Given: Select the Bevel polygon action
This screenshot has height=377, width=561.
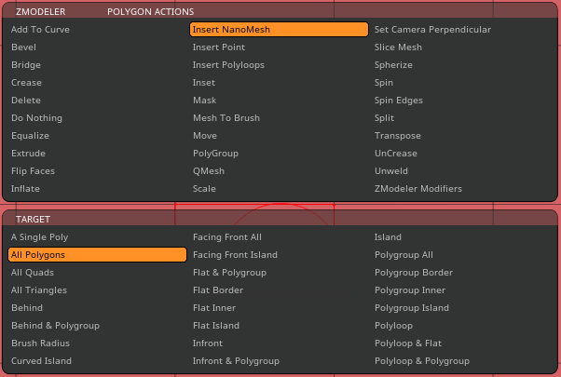Looking at the screenshot, I should (x=24, y=47).
